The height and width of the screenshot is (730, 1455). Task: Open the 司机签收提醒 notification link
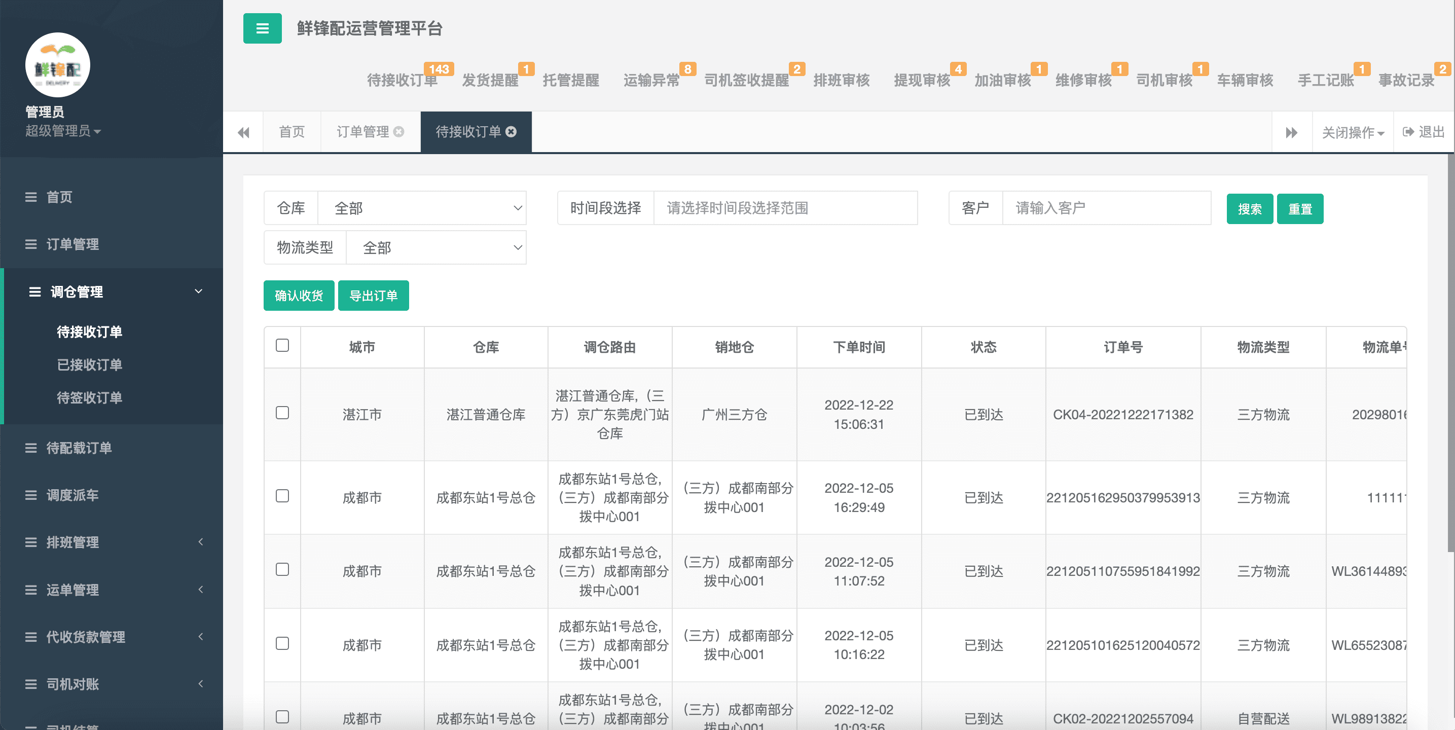(x=747, y=80)
